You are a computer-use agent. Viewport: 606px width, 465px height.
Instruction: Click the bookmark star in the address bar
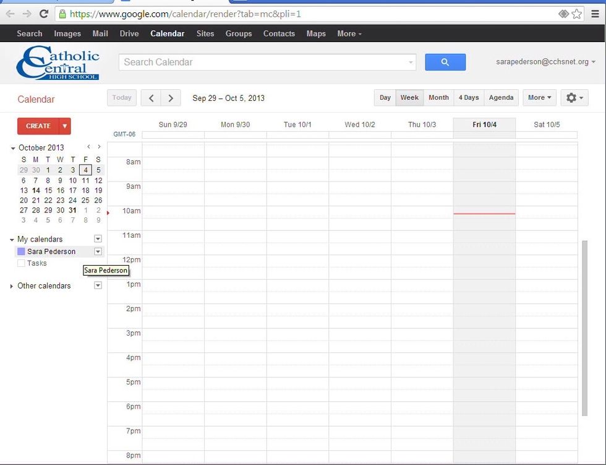pos(578,13)
